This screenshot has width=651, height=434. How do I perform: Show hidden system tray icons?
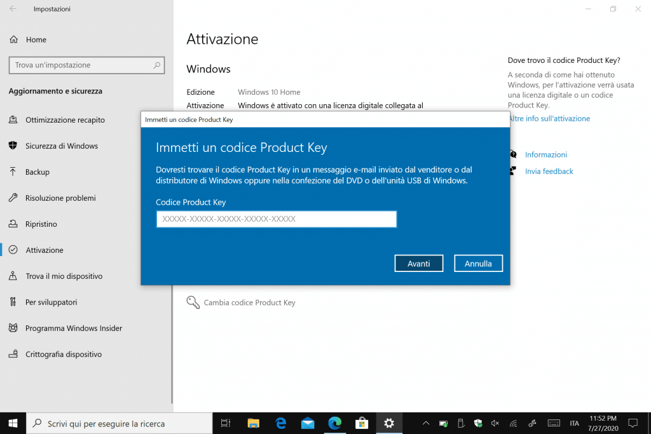point(426,423)
